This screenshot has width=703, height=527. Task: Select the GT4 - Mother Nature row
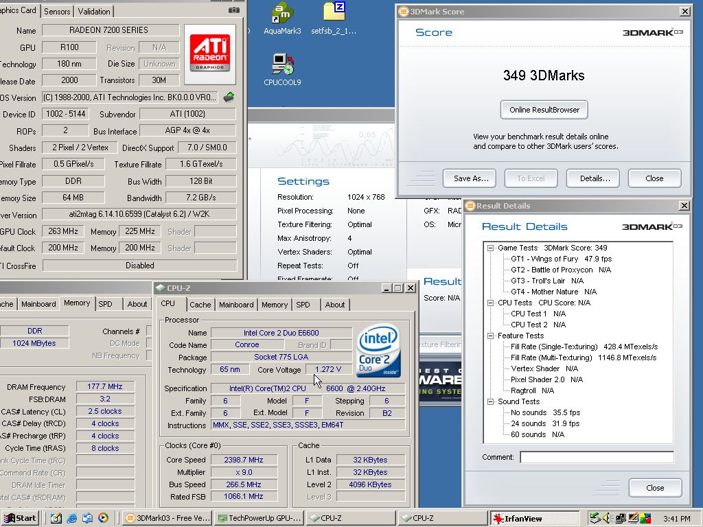pos(554,292)
